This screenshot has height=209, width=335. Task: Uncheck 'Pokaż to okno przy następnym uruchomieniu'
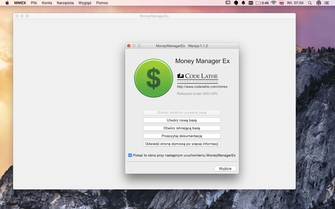tap(130, 155)
